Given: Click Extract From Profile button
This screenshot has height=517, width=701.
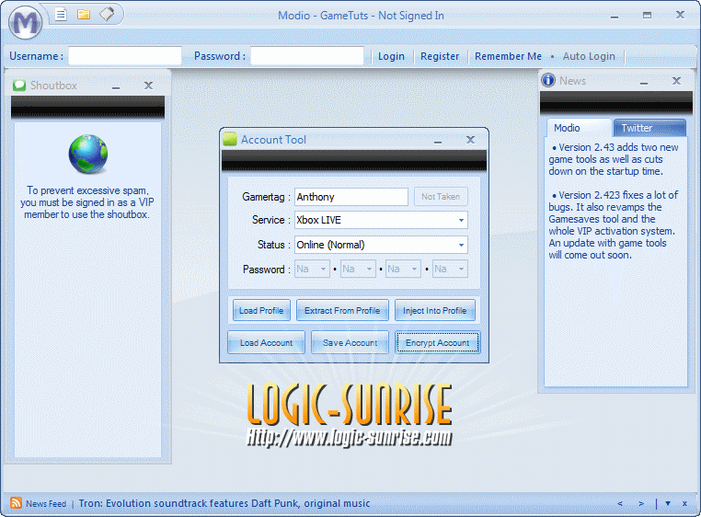Looking at the screenshot, I should [342, 310].
